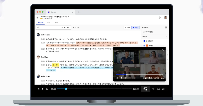Screen dimensions: 203x106
Task: Open a new browser tab with plus
Action: point(79,12)
